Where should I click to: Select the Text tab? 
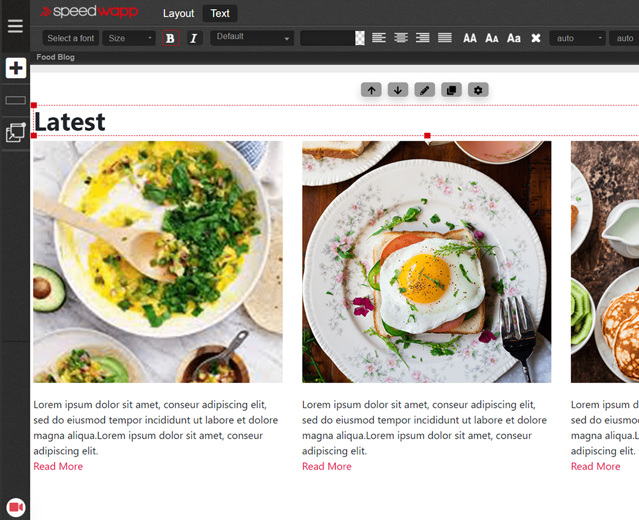pyautogui.click(x=220, y=13)
